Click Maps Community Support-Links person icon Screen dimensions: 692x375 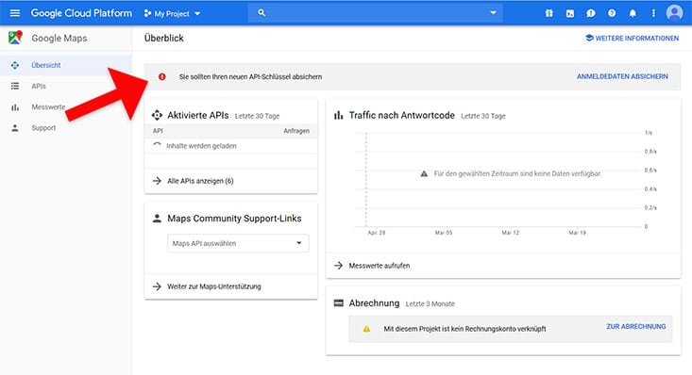coord(157,219)
